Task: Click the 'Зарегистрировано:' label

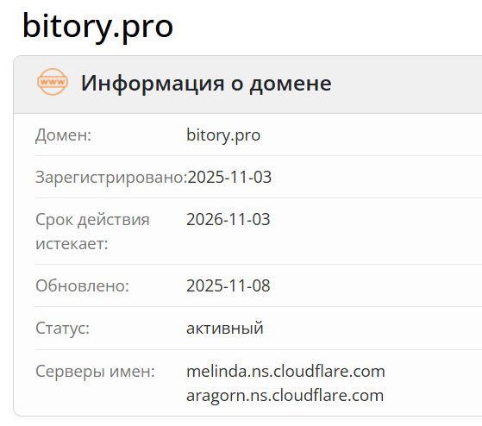Action: (111, 178)
